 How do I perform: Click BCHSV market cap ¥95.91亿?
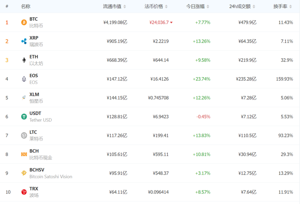click(x=118, y=173)
